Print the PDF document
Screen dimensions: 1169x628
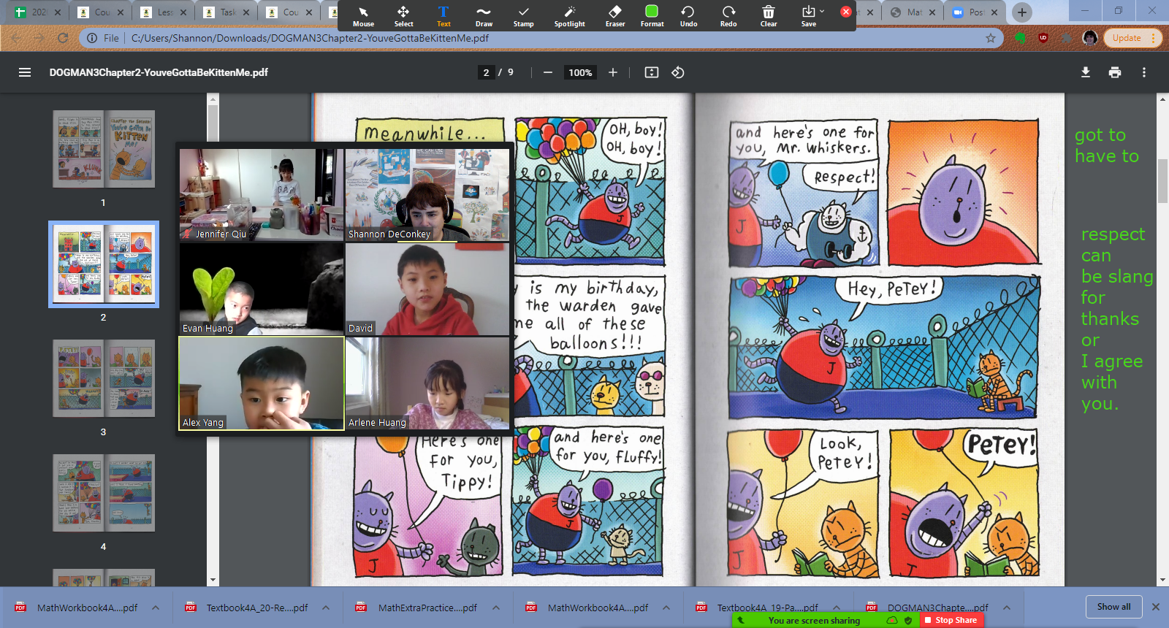pos(1115,72)
